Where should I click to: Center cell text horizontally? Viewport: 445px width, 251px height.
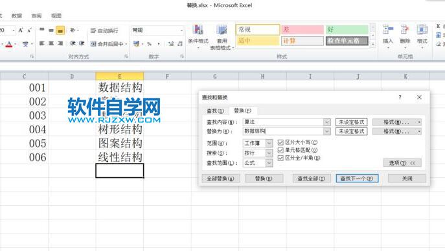(x=51, y=43)
